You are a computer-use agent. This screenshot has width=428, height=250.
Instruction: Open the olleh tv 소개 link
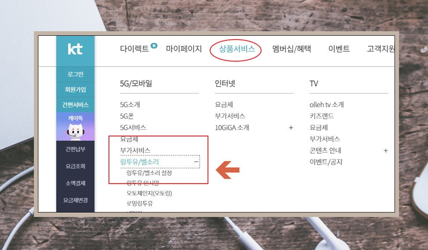tap(327, 104)
